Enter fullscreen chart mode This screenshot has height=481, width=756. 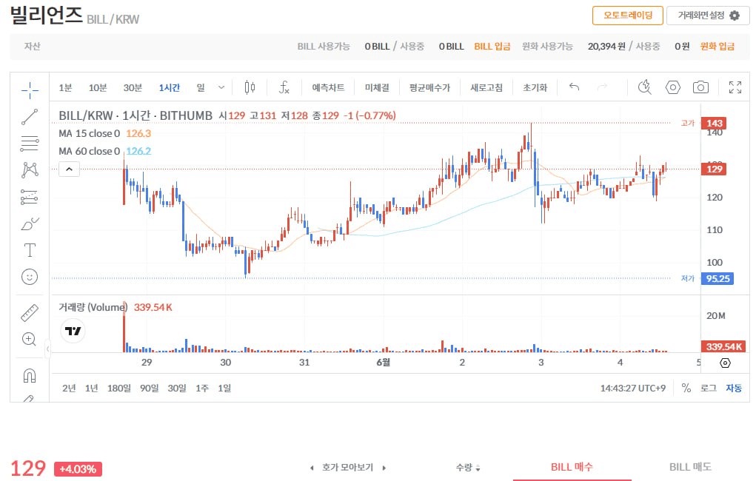tap(735, 87)
